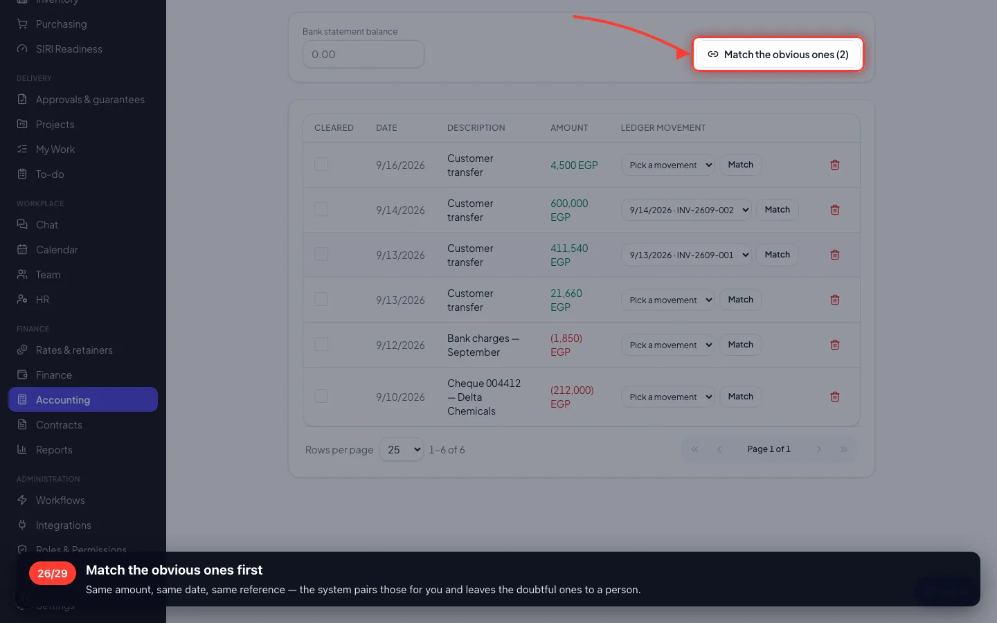Tick the cleared checkbox for the 411,540 EGP transfer
Screen dimensions: 997x623
coord(321,254)
